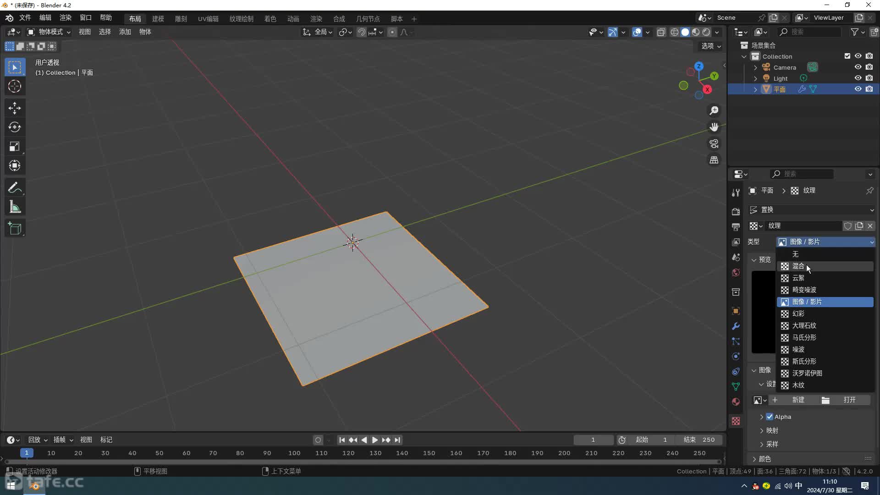The image size is (880, 495).
Task: Select the Measure ruler tool
Action: (x=15, y=207)
